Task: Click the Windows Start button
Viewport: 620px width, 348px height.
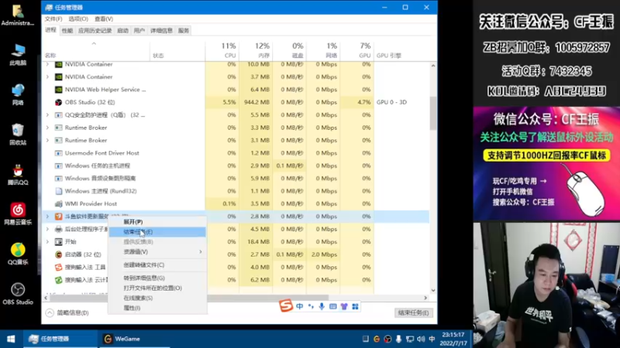Action: 11,339
